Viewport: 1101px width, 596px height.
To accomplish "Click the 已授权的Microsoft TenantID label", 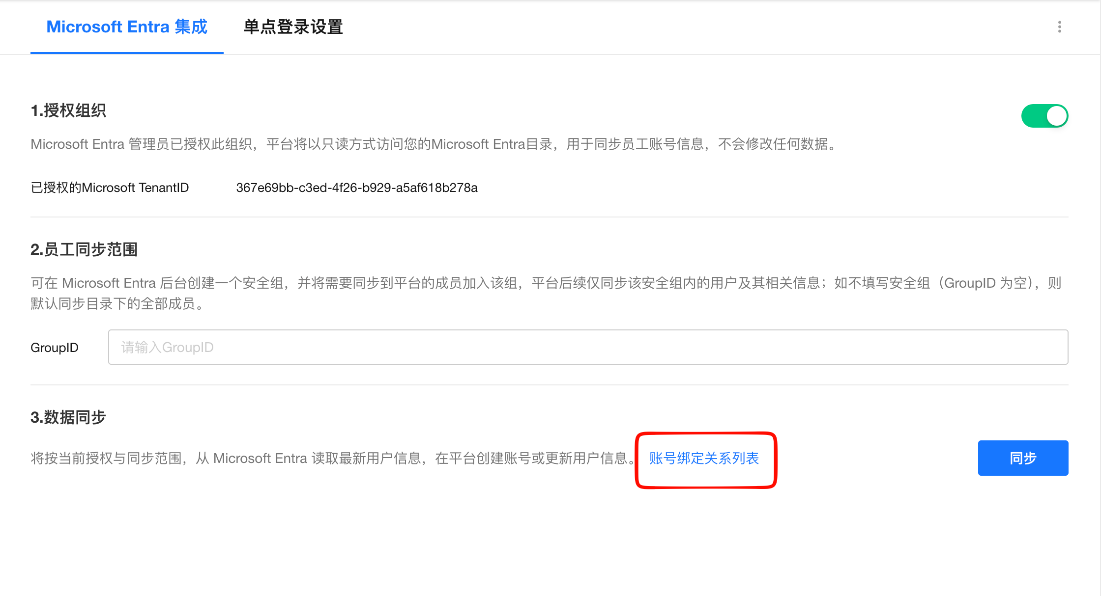I will 110,188.
